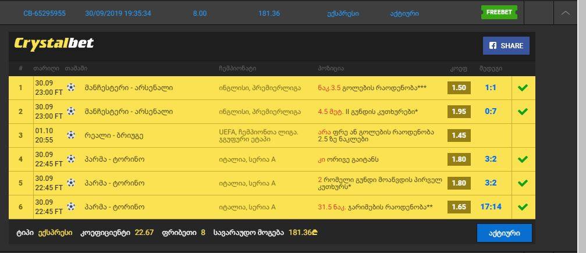Click the green FREEBET badge

[x=499, y=12]
